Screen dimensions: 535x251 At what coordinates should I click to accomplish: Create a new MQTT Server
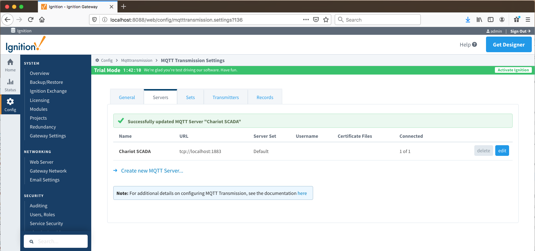[152, 171]
